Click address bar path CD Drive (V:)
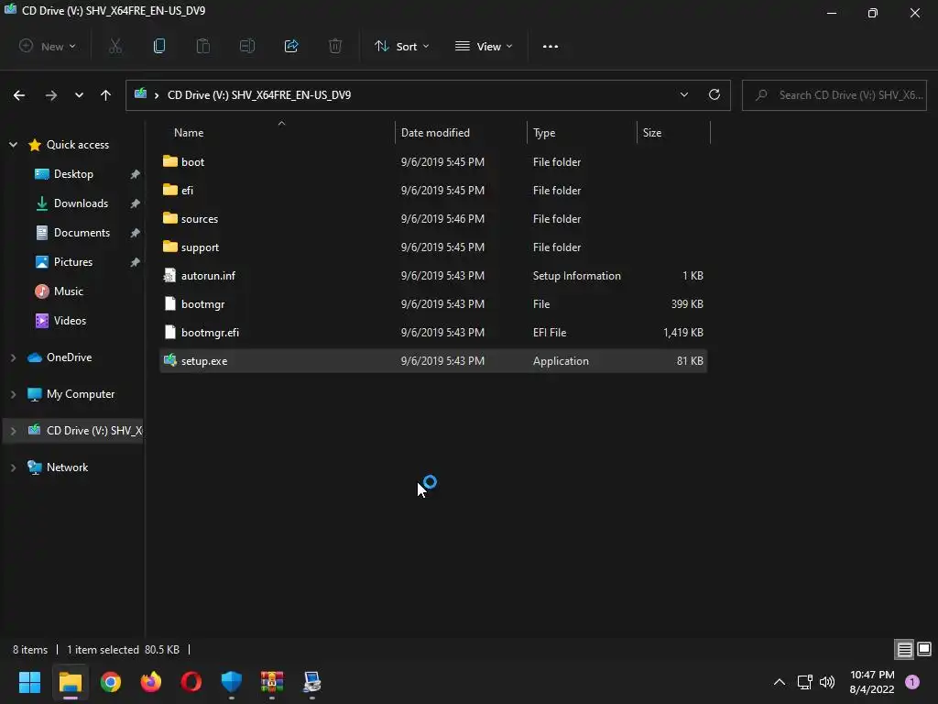Viewport: 938px width, 704px height. pos(259,95)
